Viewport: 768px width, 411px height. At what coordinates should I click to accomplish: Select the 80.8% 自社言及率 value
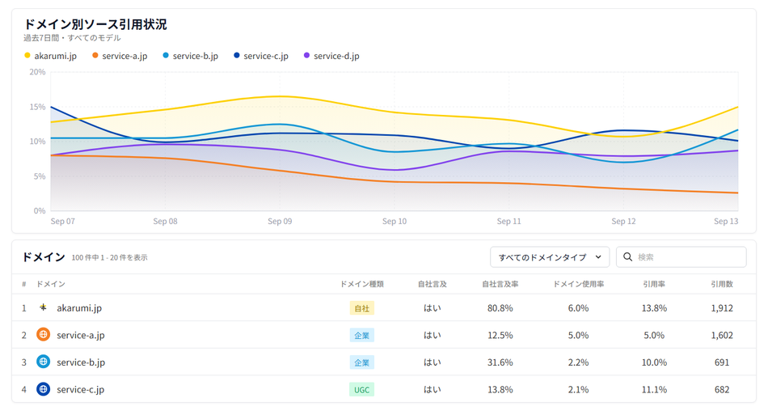point(500,308)
